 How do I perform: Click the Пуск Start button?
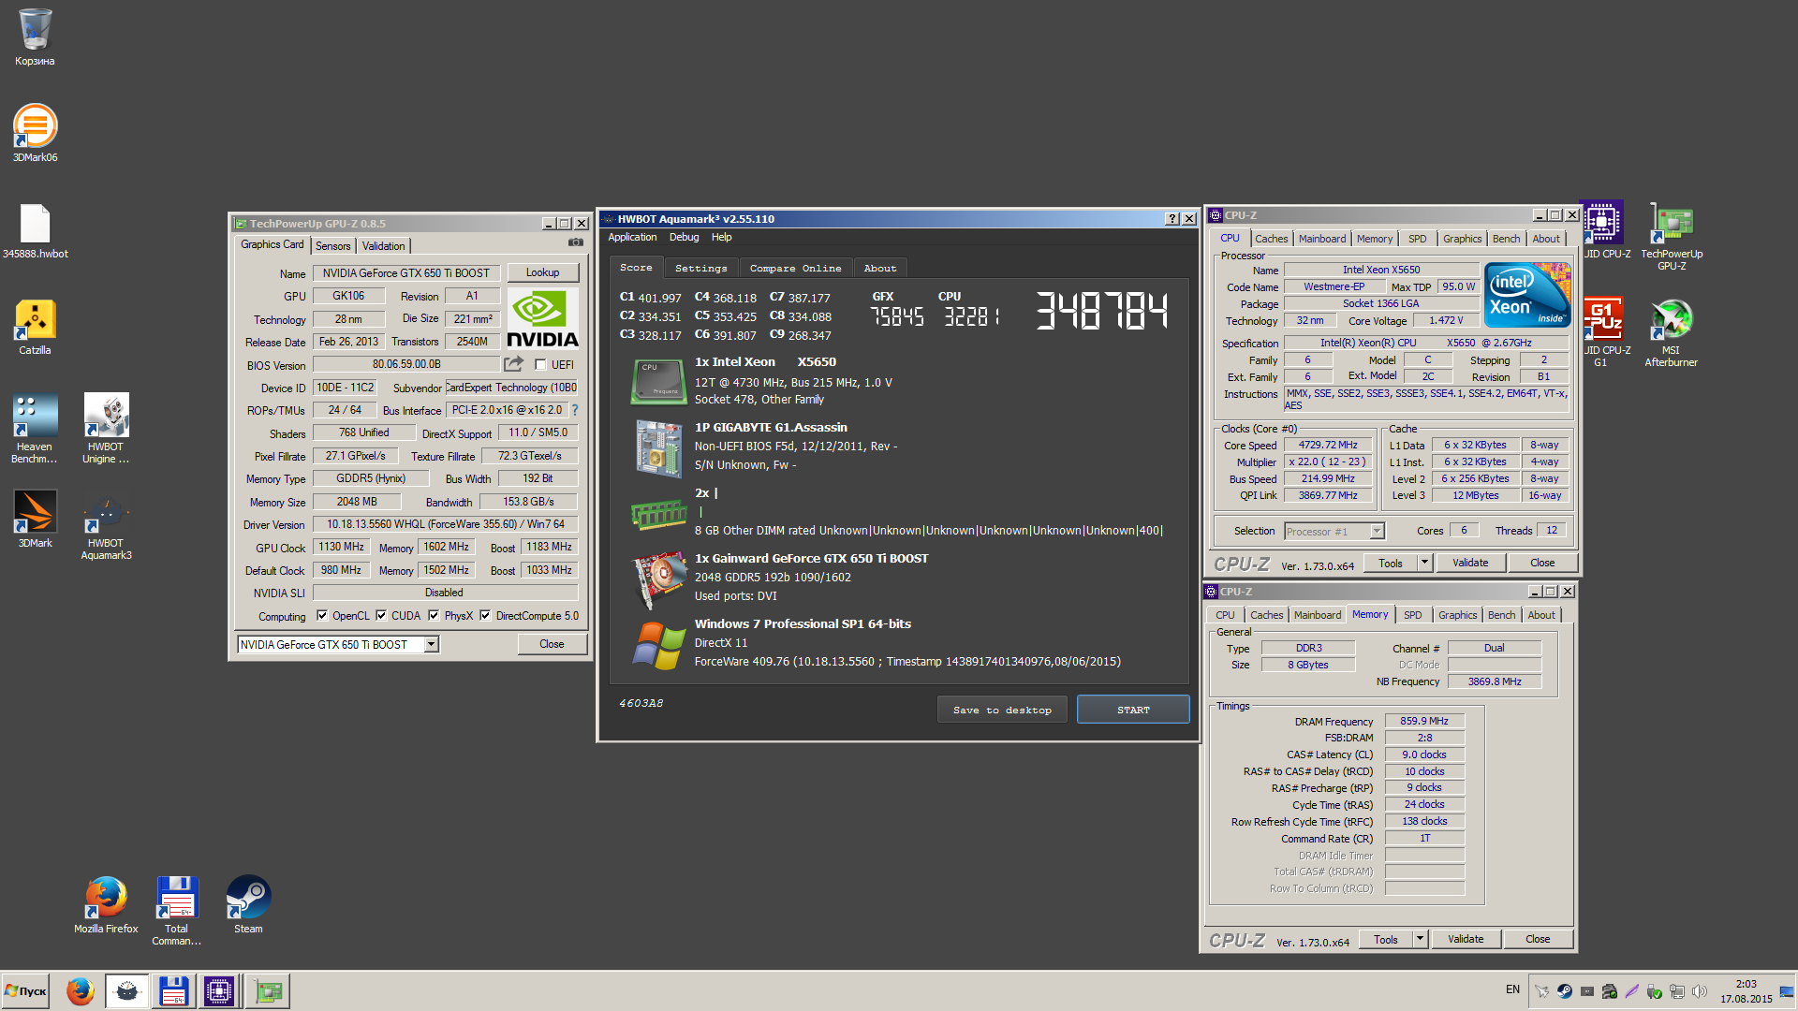point(25,991)
